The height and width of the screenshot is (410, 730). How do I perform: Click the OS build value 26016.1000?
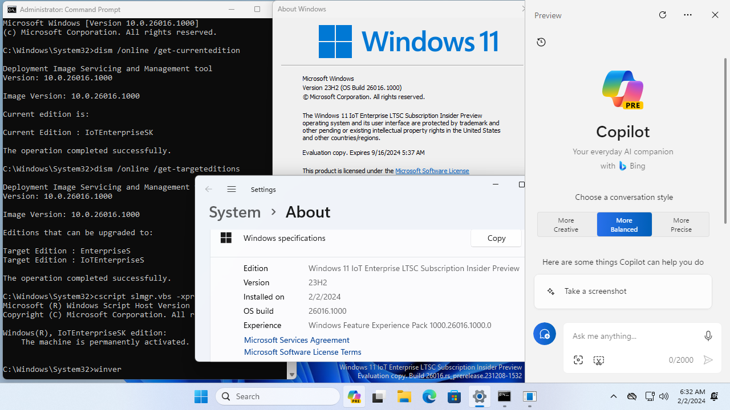click(327, 311)
